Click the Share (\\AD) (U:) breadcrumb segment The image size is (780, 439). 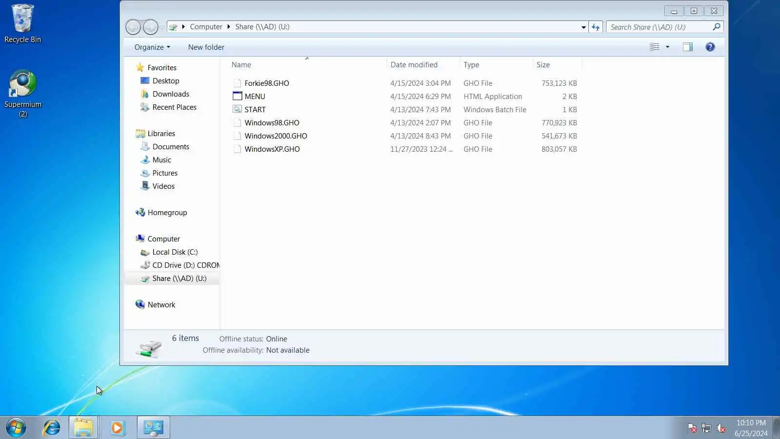coord(262,27)
